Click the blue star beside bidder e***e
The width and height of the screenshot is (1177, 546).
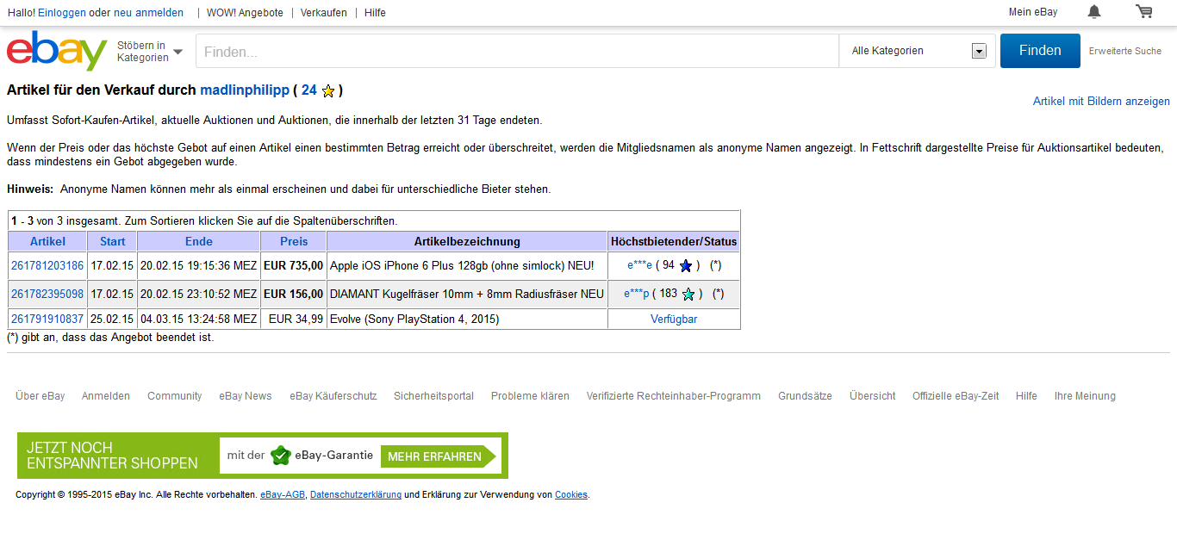[686, 266]
